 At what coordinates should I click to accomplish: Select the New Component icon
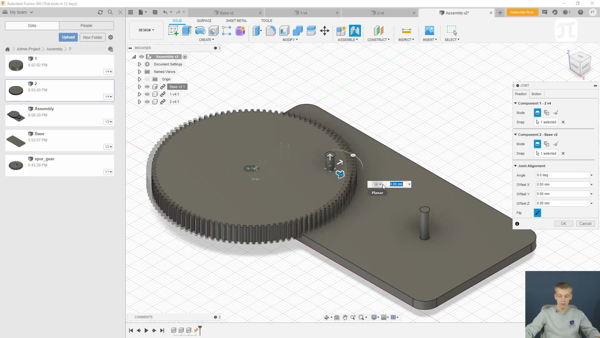tap(341, 31)
